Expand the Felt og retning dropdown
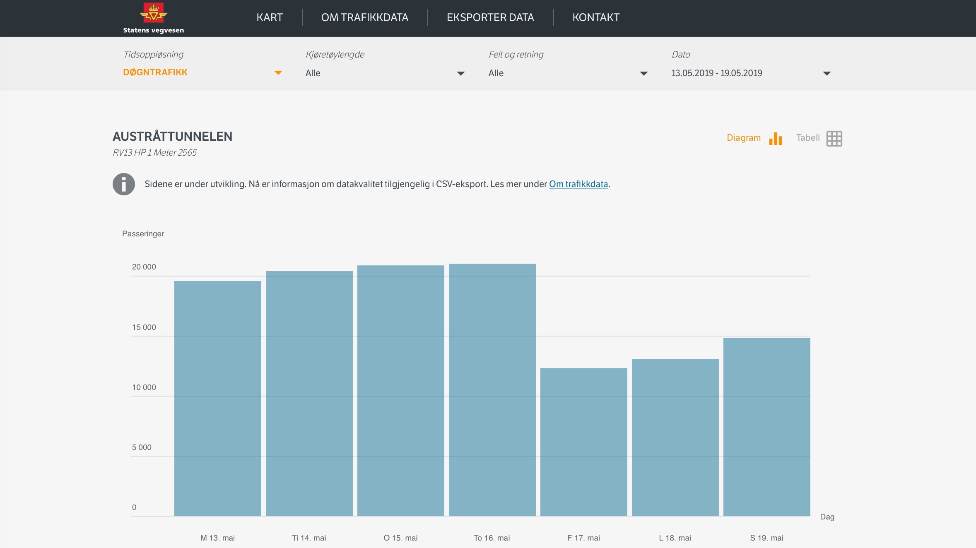This screenshot has width=976, height=548. [x=643, y=74]
